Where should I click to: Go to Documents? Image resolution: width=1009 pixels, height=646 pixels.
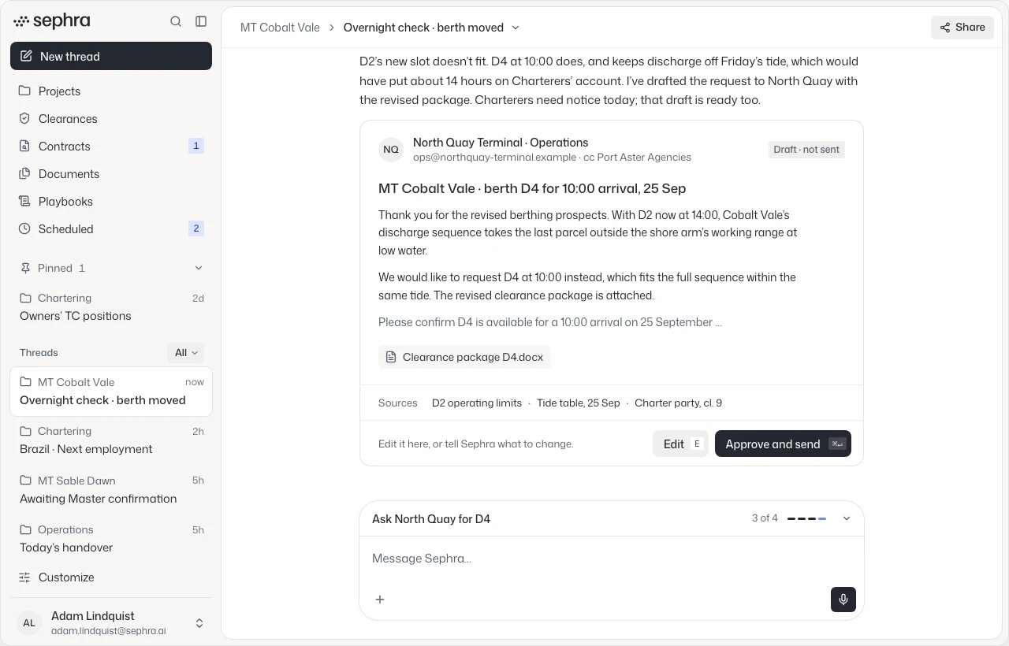click(111, 174)
